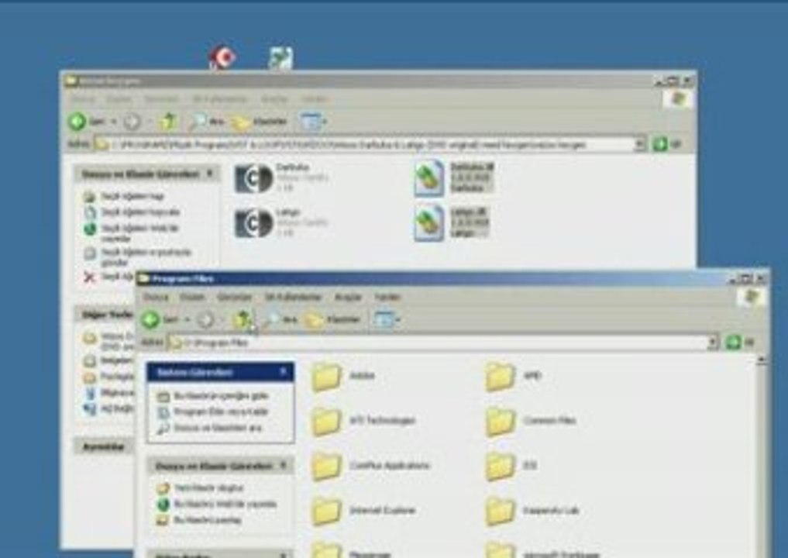Click the Bu klasörü paylaş link

(x=207, y=520)
